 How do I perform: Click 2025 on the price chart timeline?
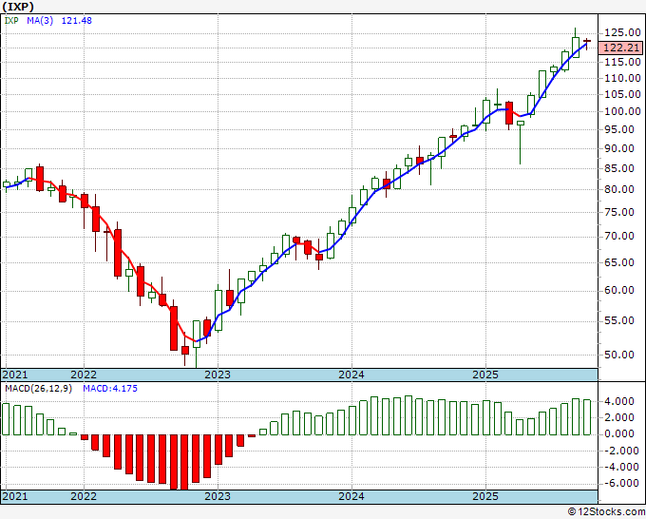pos(485,375)
